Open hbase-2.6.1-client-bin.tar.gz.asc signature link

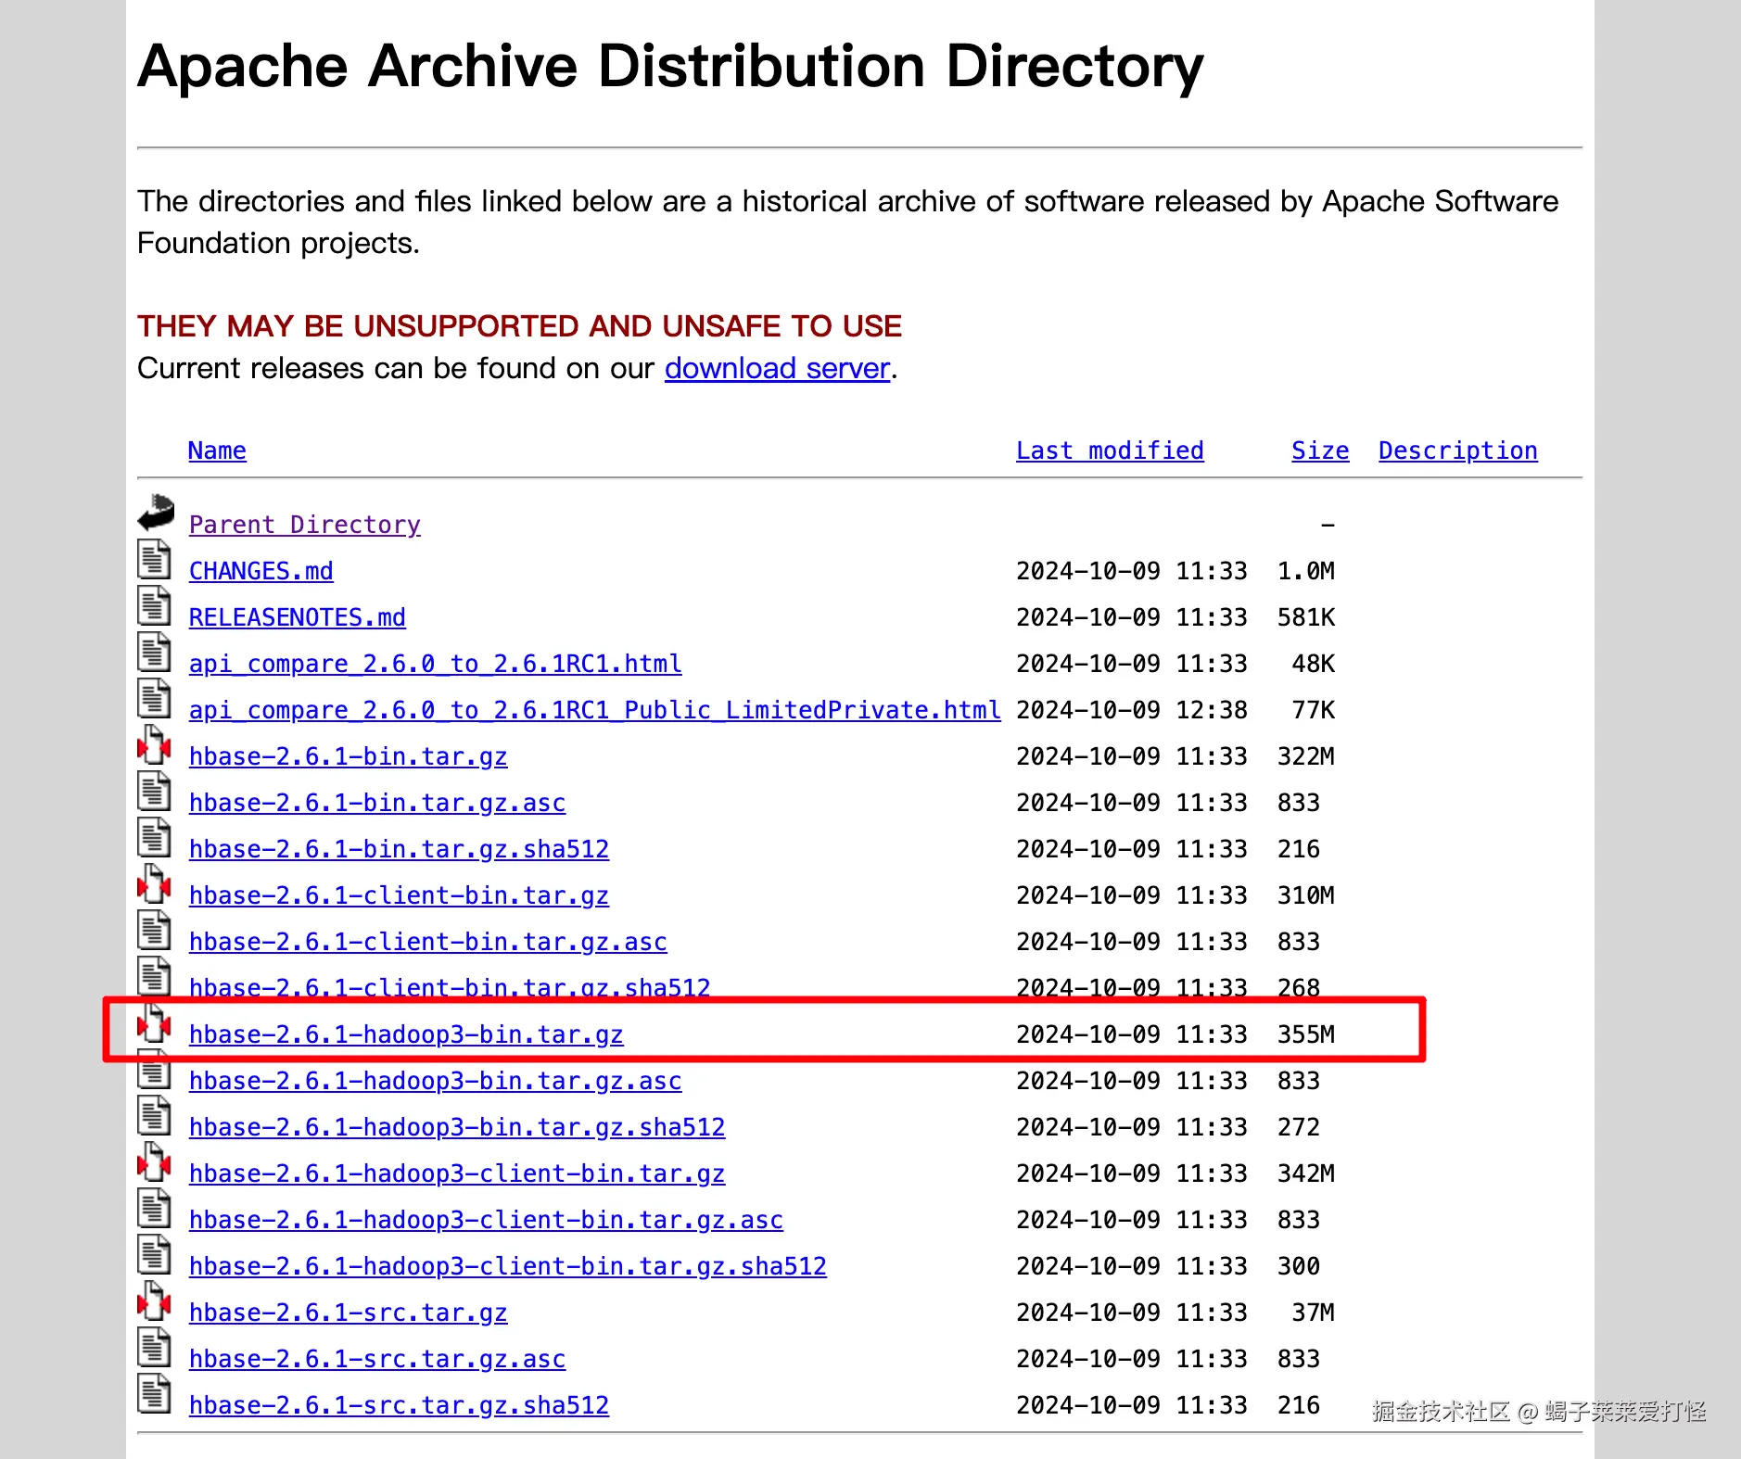[427, 942]
